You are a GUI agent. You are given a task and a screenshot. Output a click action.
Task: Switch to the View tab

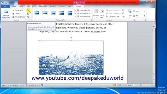point(69,7)
